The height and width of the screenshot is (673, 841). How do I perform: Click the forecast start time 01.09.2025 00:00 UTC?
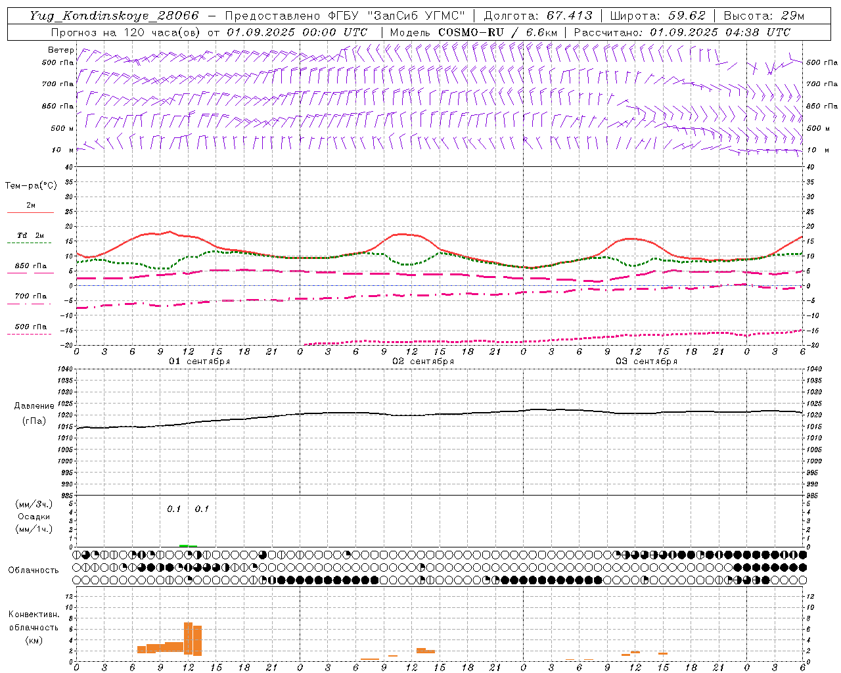[297, 32]
